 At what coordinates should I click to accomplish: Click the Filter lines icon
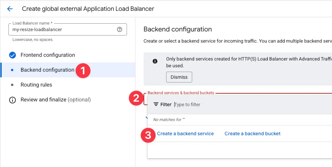click(156, 104)
